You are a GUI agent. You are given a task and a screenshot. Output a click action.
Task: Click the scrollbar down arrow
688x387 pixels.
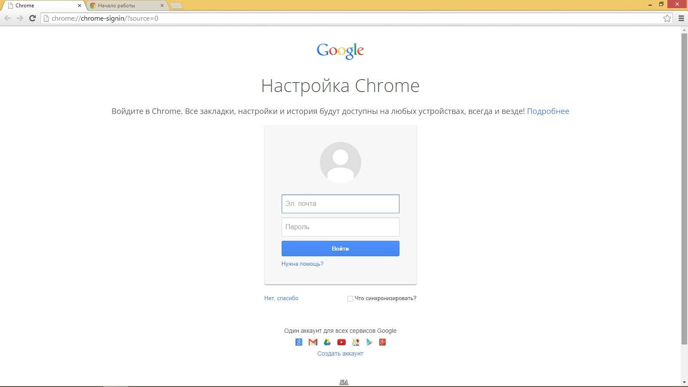(684, 382)
